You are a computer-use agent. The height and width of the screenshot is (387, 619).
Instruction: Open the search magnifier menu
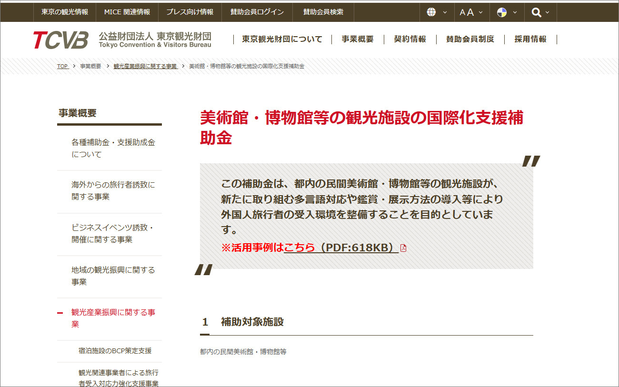coord(537,12)
